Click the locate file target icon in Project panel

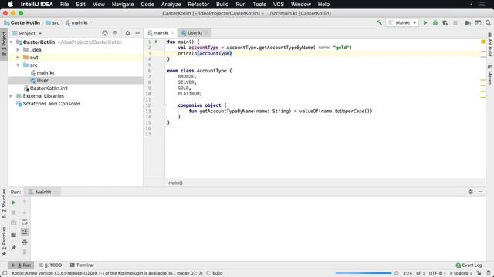click(105, 33)
